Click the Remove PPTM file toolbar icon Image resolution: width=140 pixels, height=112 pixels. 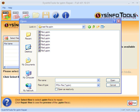(x=16, y=15)
